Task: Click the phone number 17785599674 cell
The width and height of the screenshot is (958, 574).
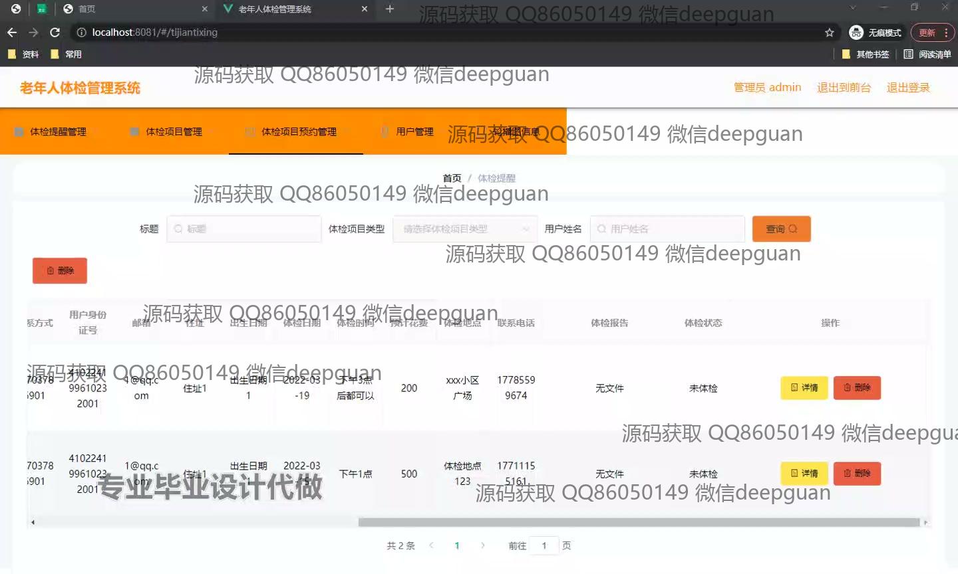Action: 516,388
